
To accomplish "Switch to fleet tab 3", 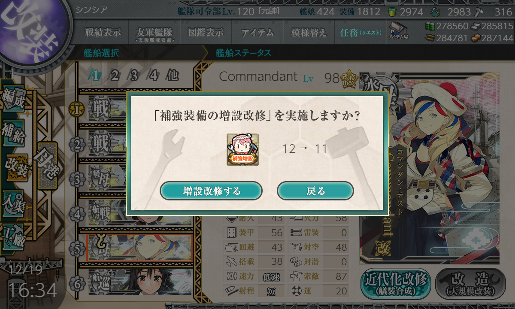I will coord(134,76).
